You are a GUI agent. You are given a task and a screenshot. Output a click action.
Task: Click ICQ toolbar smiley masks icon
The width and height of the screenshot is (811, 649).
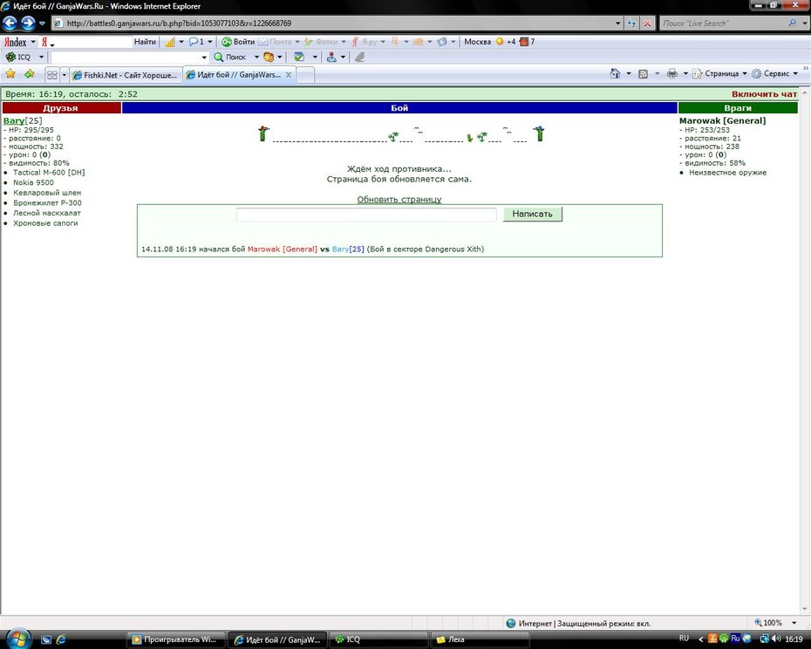(x=269, y=57)
